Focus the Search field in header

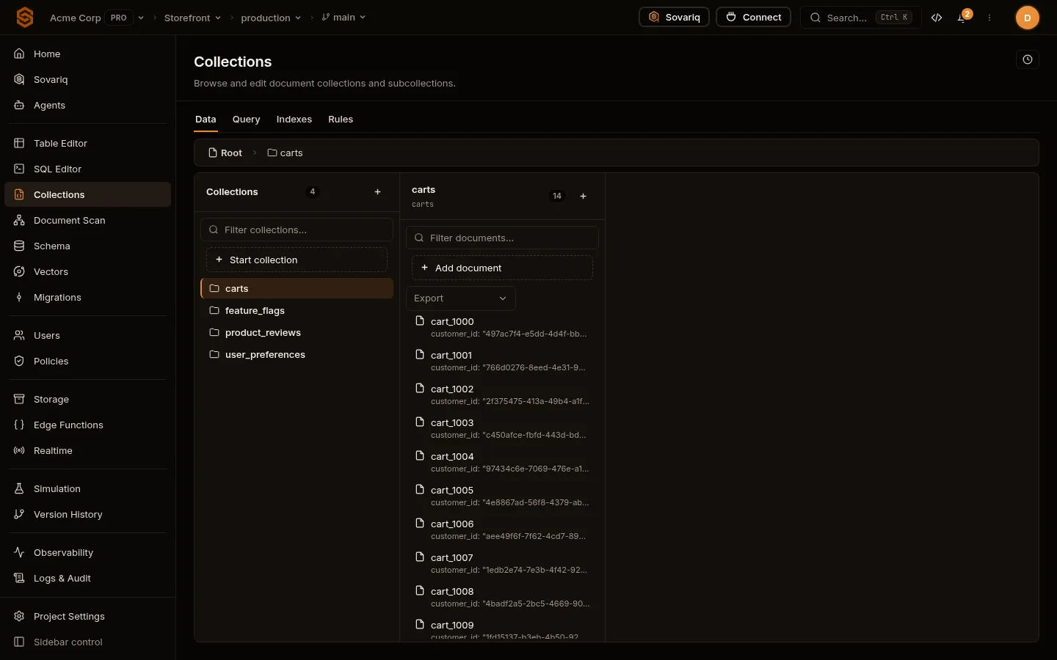860,18
